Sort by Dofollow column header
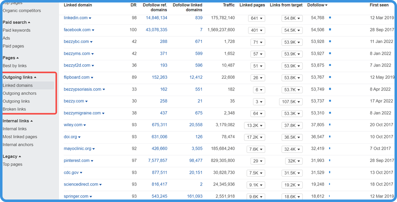The width and height of the screenshot is (397, 202). 317,5
